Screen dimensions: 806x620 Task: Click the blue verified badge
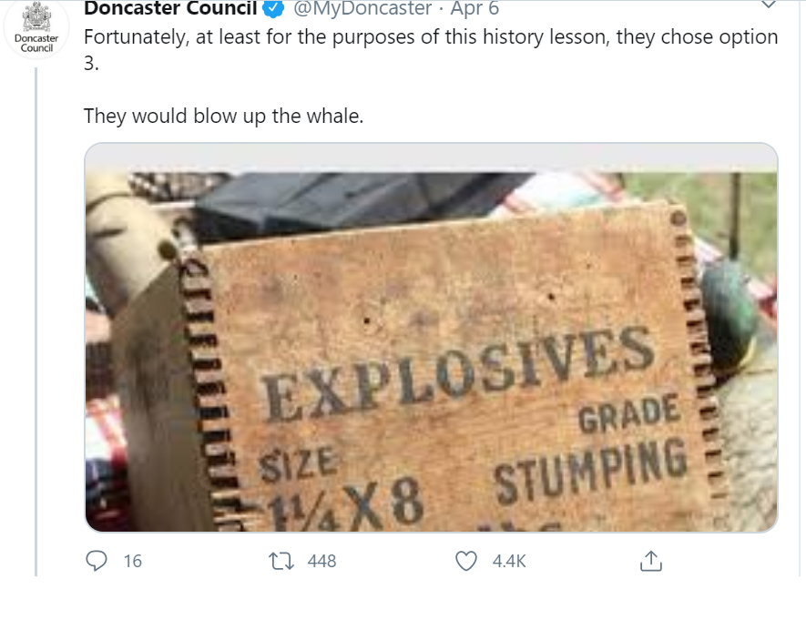pos(273,7)
